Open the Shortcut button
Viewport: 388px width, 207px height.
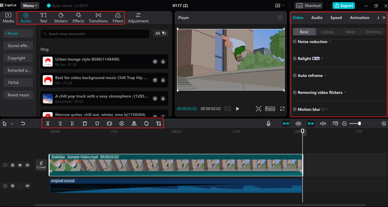click(x=309, y=5)
